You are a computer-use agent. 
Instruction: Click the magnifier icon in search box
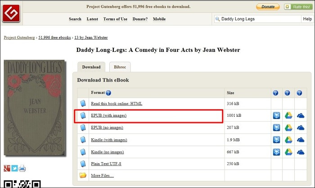click(x=217, y=19)
